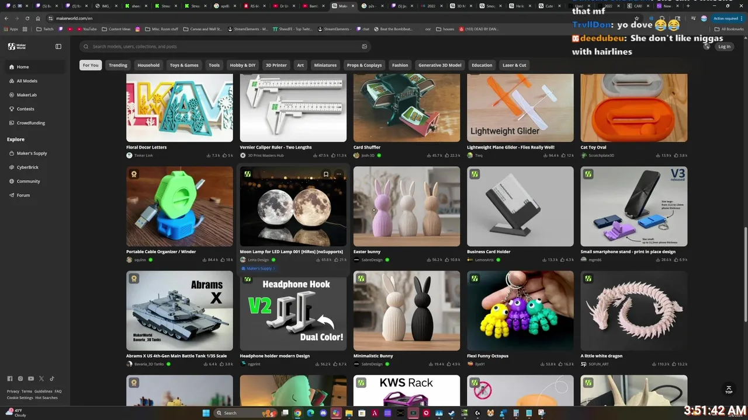Click the TikTok icon in the sidebar footer

pyautogui.click(x=51, y=379)
